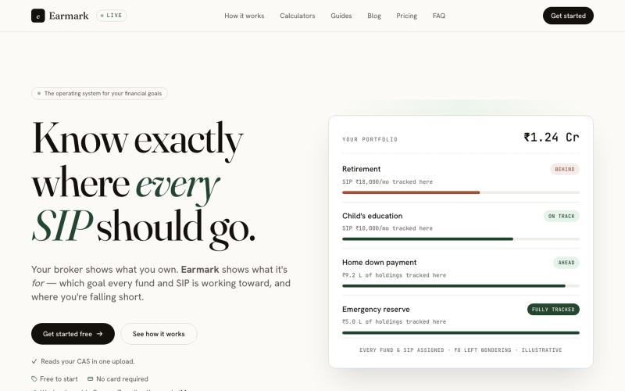Click the Free to start text
Viewport: 625px width, 391px height.
59,379
